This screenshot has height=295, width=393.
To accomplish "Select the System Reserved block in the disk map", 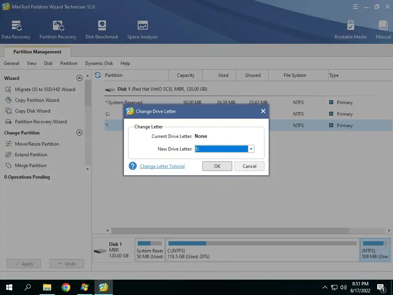I will pyautogui.click(x=150, y=250).
